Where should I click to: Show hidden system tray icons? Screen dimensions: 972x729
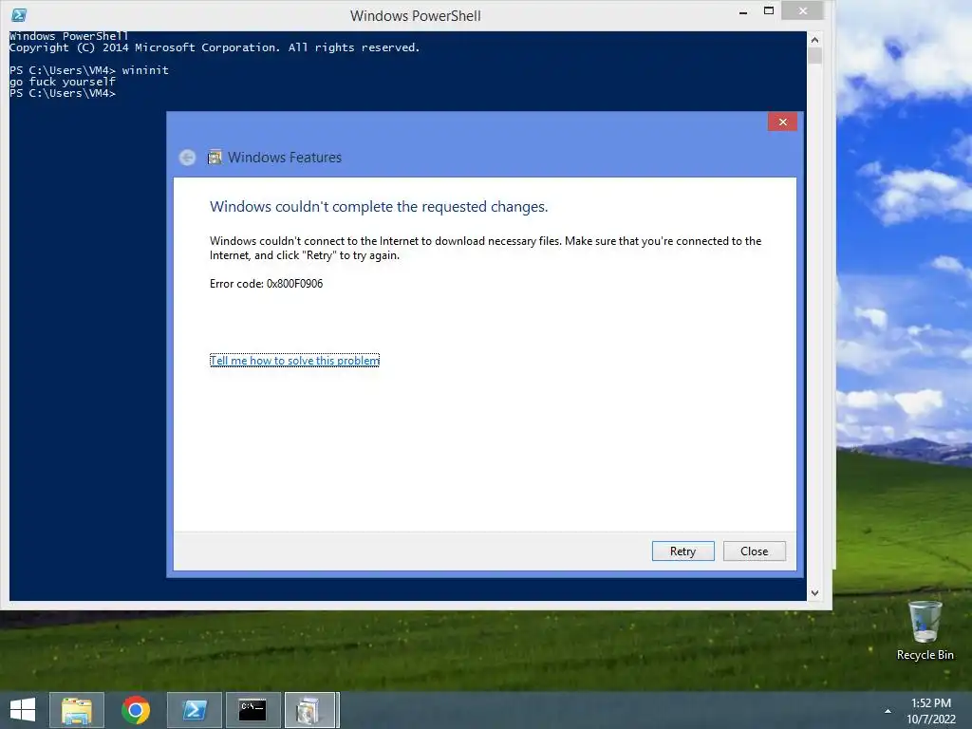(888, 711)
